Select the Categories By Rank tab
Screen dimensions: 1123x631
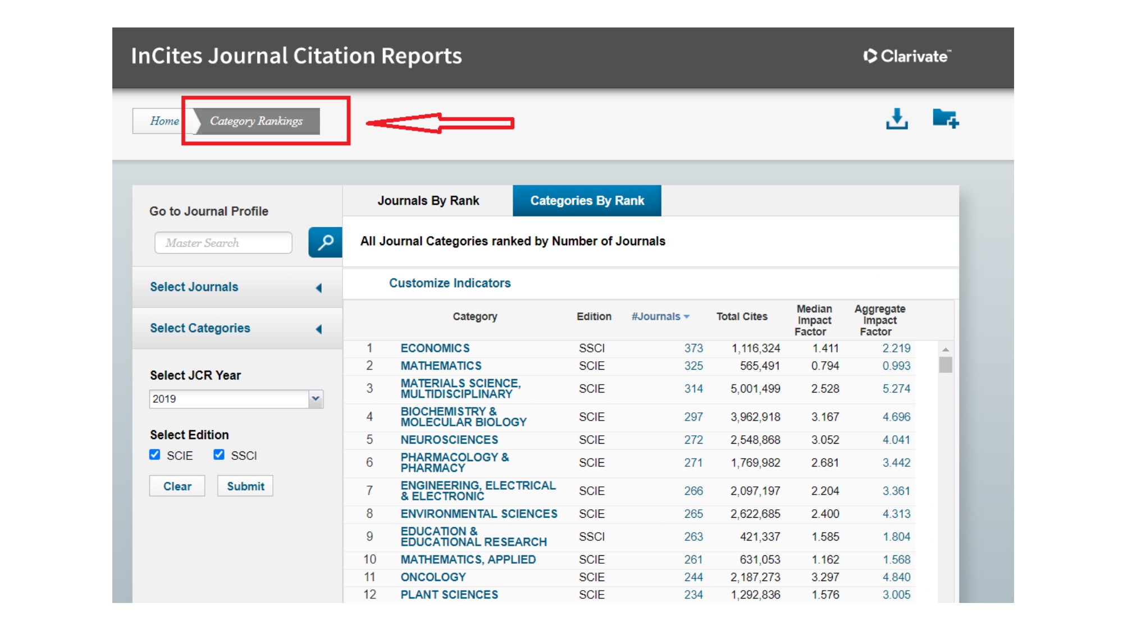click(587, 201)
